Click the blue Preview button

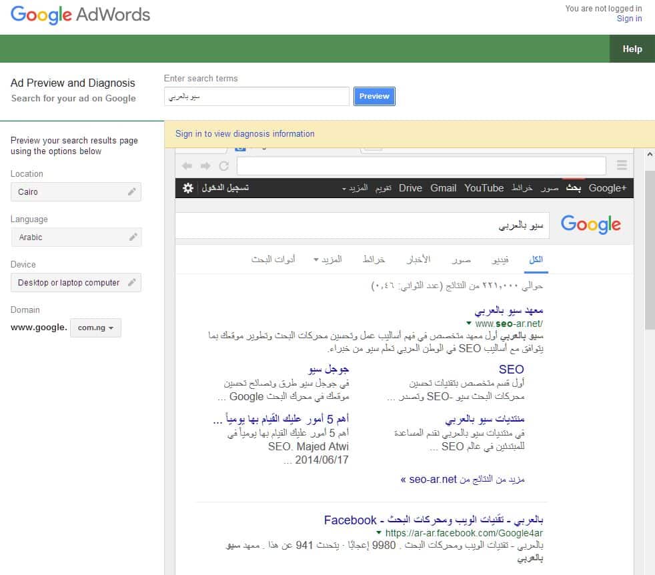point(374,96)
